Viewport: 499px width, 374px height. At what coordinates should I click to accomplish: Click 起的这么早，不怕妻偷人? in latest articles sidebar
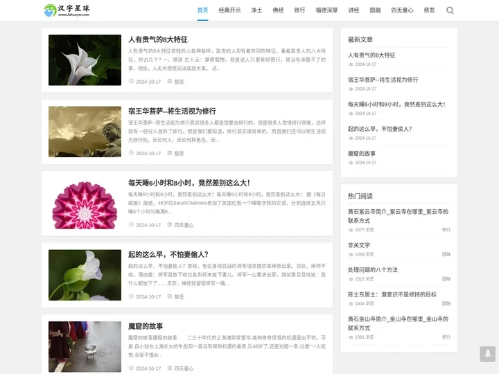coord(380,129)
